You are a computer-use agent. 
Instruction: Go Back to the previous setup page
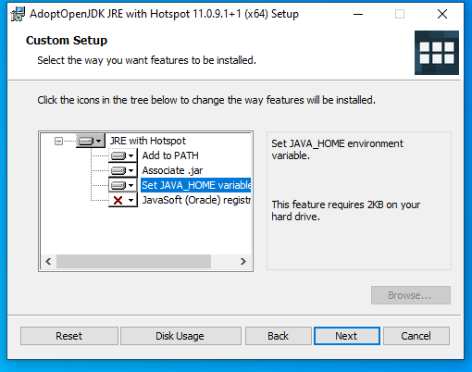click(279, 336)
